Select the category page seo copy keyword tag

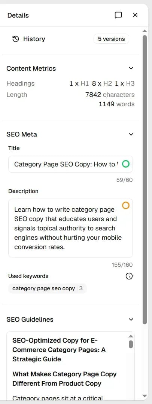pos(47,288)
